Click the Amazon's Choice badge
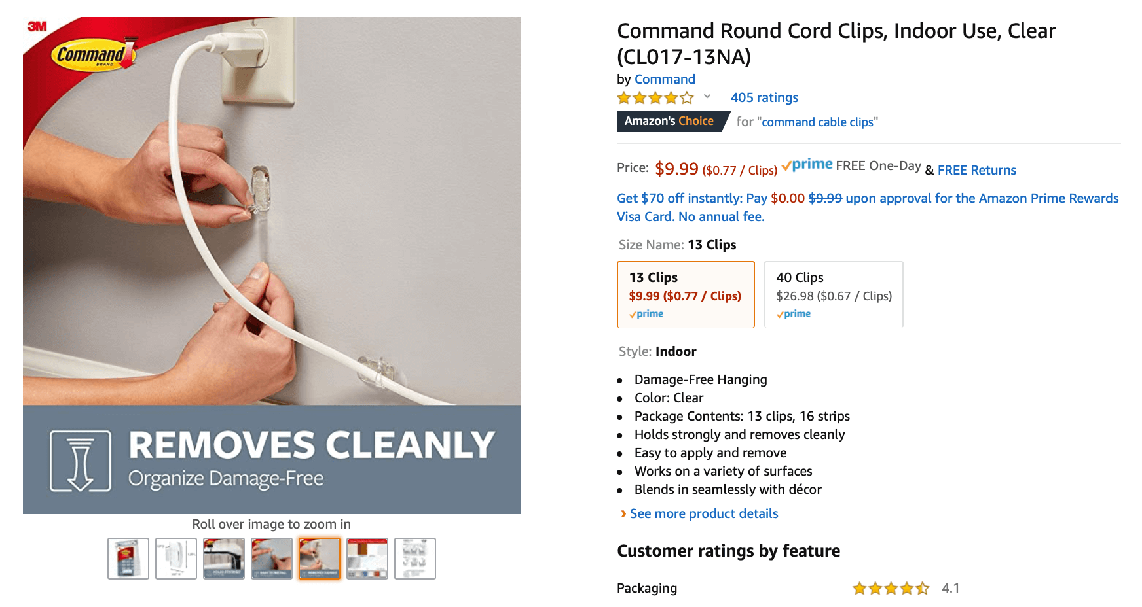1142x607 pixels. tap(669, 121)
